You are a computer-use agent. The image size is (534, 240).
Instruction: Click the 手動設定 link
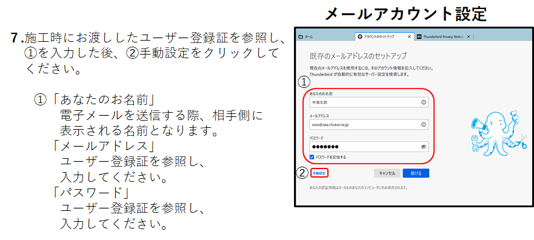(x=319, y=173)
